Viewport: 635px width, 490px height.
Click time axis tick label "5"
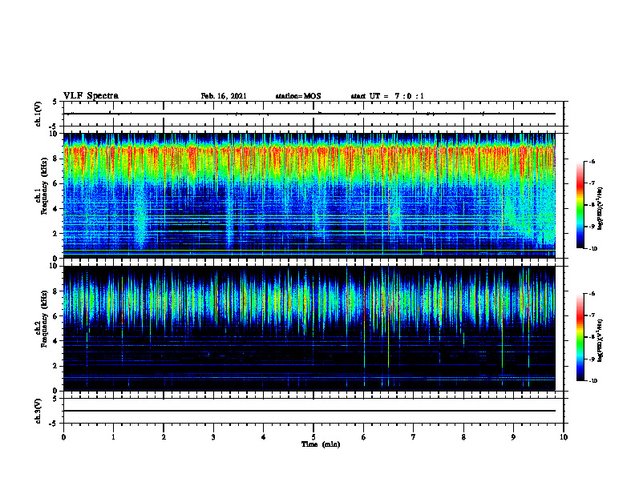coord(313,437)
